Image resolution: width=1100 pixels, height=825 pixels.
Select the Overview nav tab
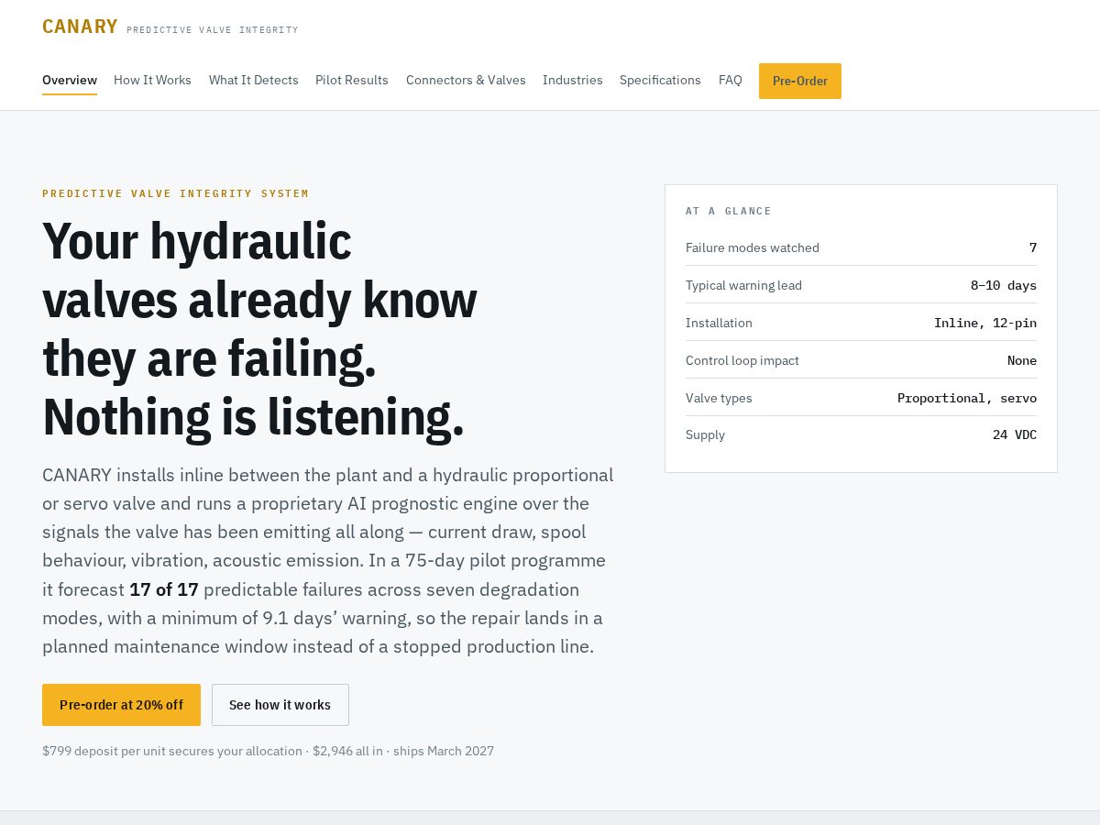coord(70,81)
